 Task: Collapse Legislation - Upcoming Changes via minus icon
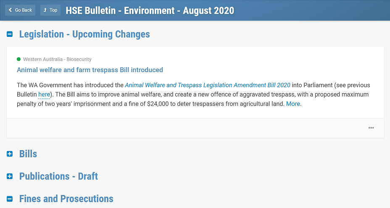pyautogui.click(x=10, y=34)
